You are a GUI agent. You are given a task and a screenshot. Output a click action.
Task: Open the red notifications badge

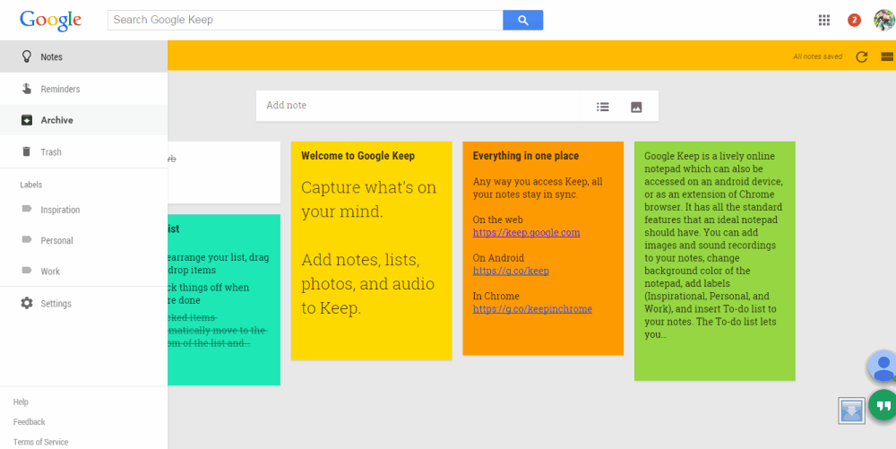(x=854, y=21)
